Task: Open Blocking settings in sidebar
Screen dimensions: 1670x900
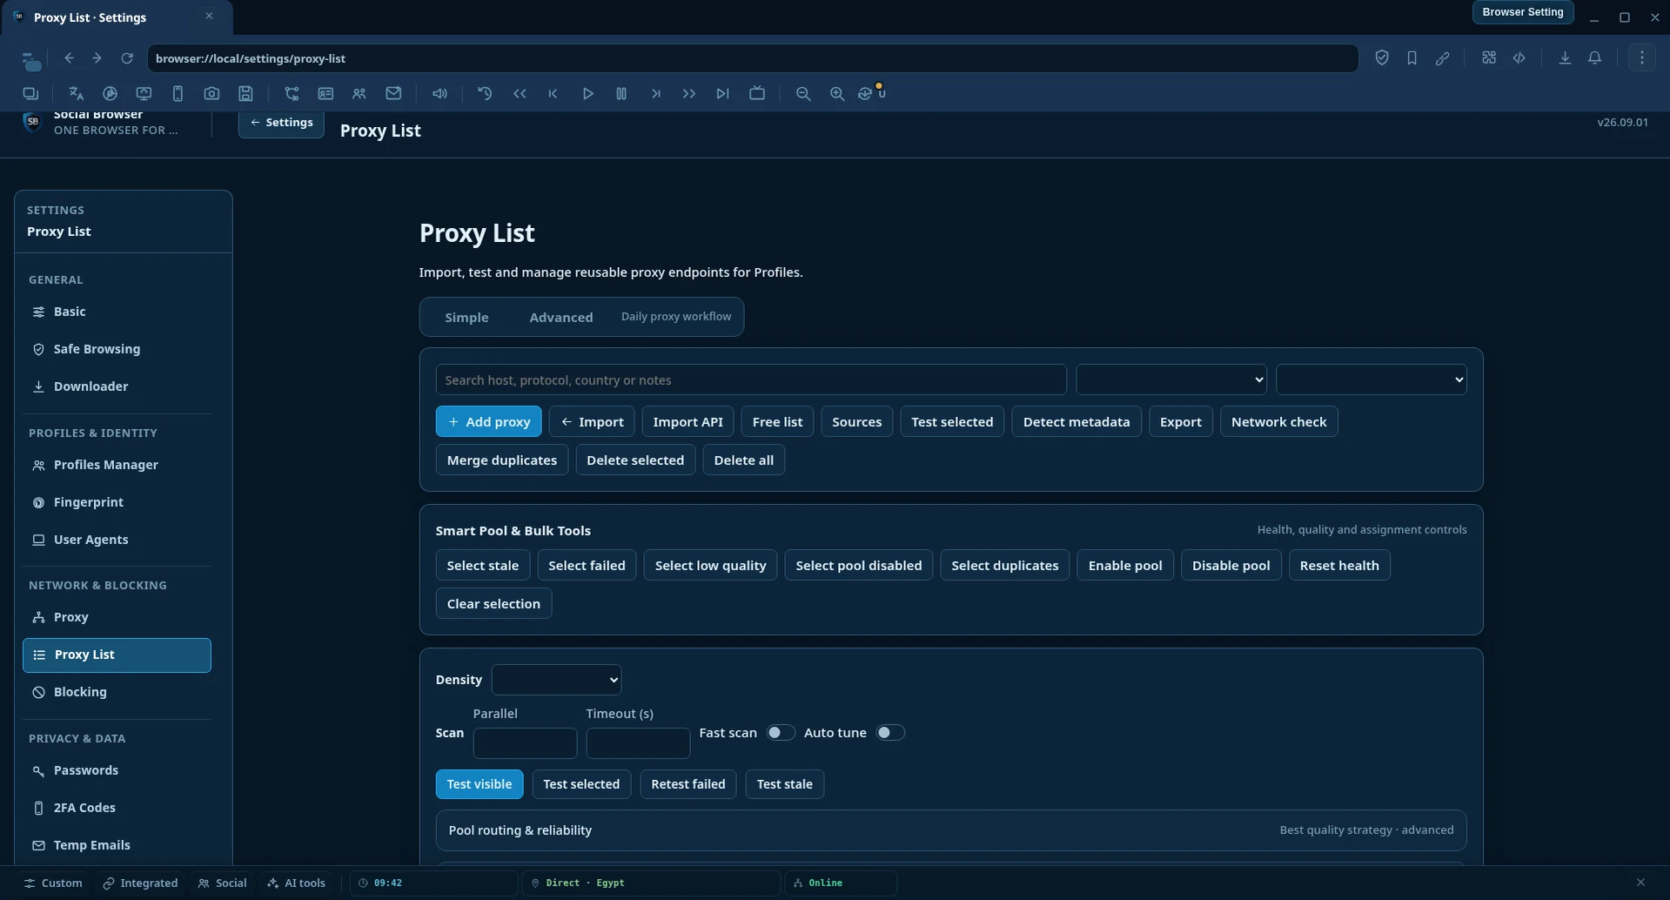Action: (x=117, y=692)
